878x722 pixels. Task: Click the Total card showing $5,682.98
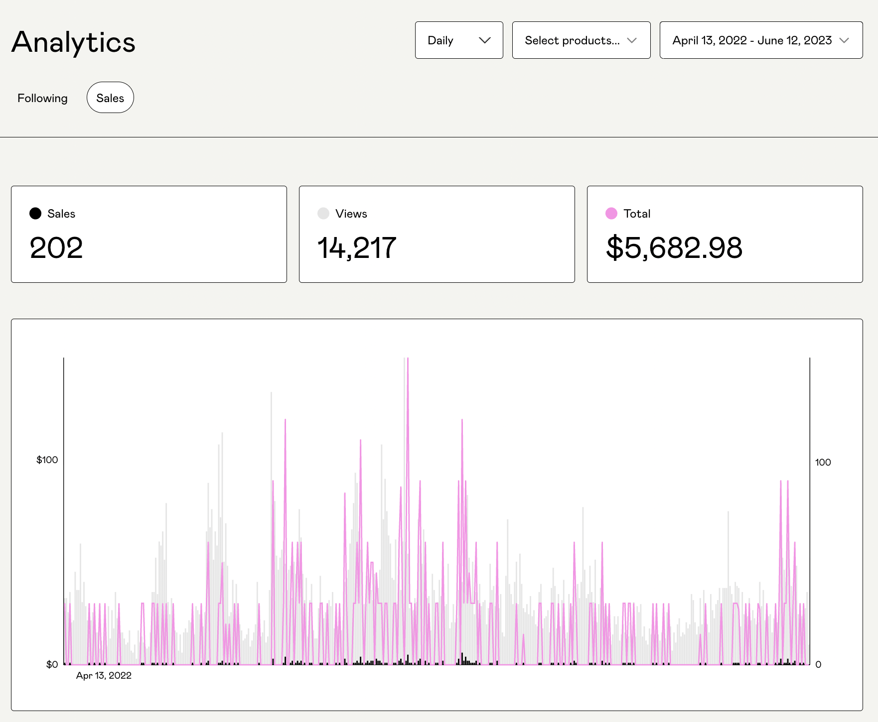[725, 234]
